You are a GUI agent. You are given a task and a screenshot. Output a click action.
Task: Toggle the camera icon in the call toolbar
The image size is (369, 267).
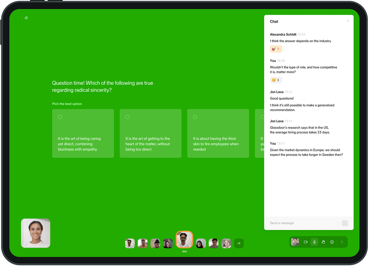pos(305,242)
